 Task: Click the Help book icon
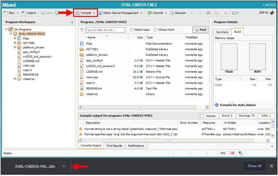point(234,13)
